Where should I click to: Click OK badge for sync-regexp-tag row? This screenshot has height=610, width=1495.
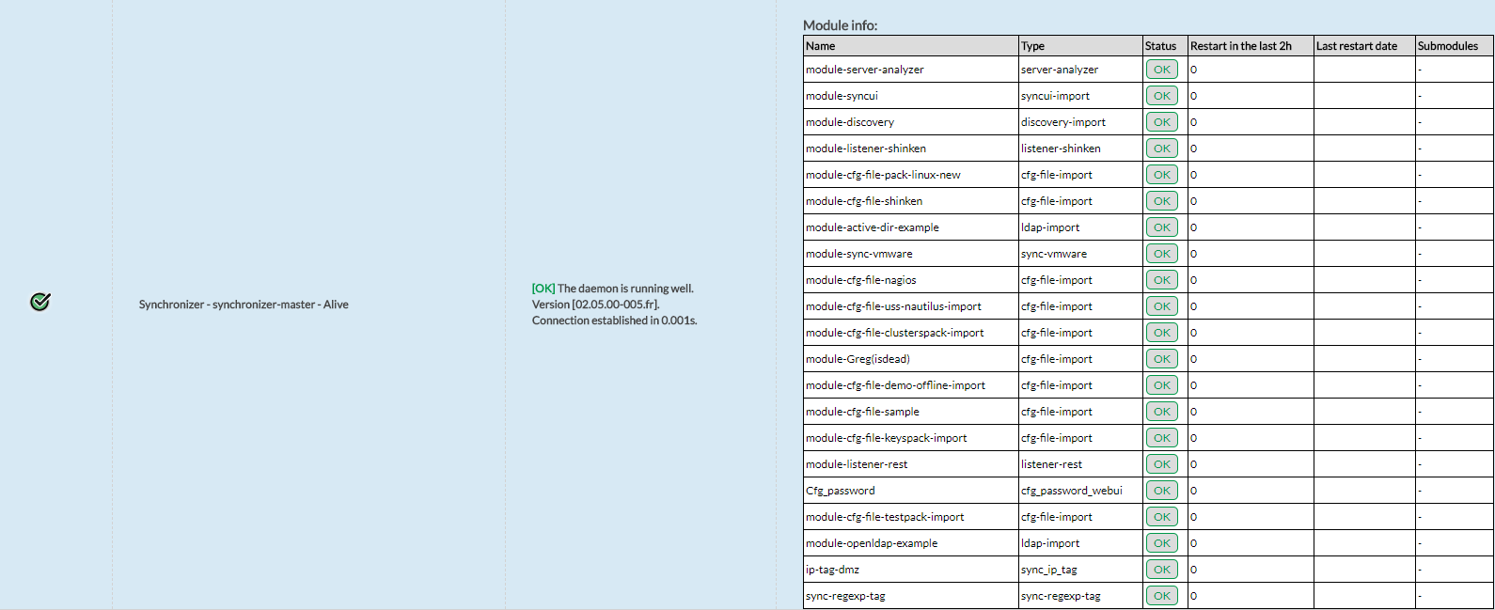(1161, 596)
